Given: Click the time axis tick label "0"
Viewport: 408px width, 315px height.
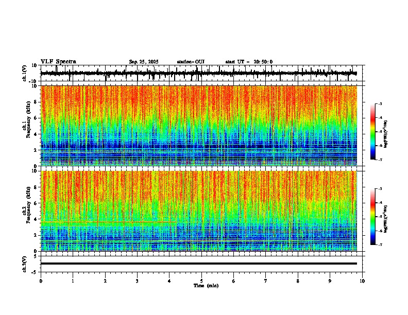Looking at the screenshot, I should tap(41, 281).
